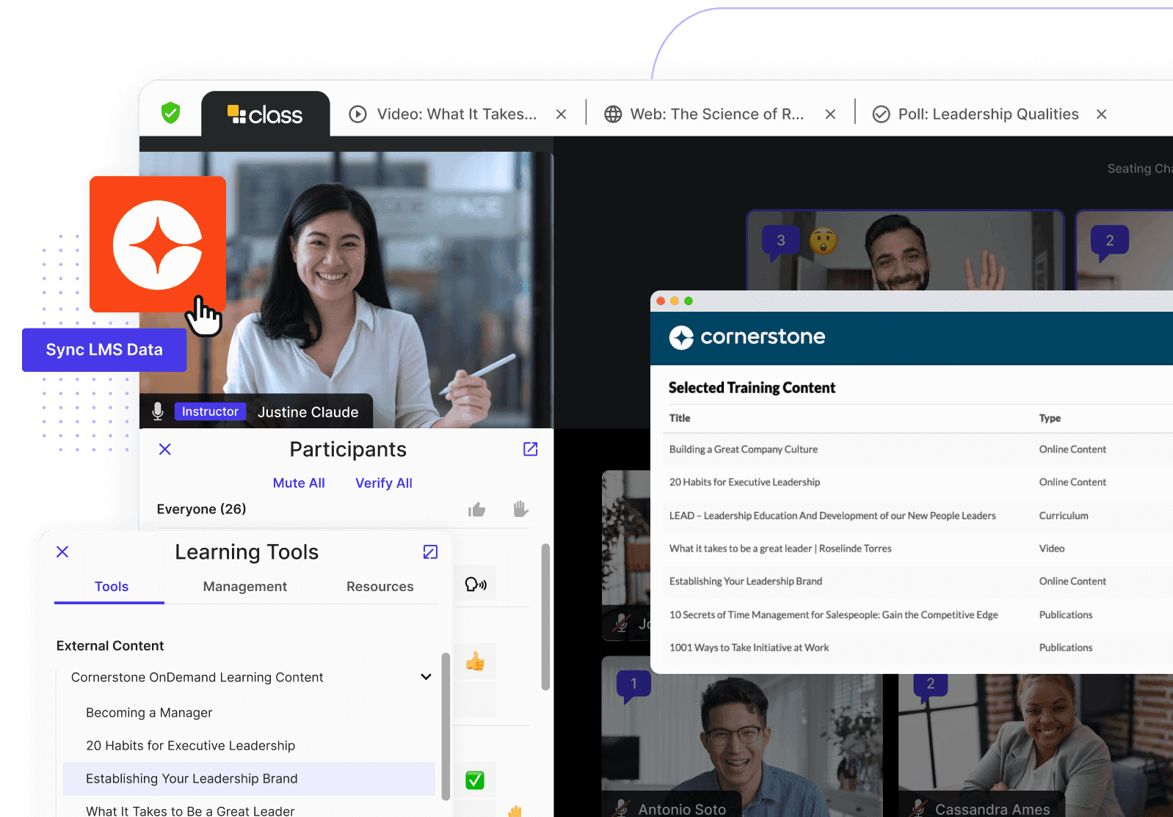The image size is (1173, 817).
Task: Select the Tools tab
Action: 112,587
